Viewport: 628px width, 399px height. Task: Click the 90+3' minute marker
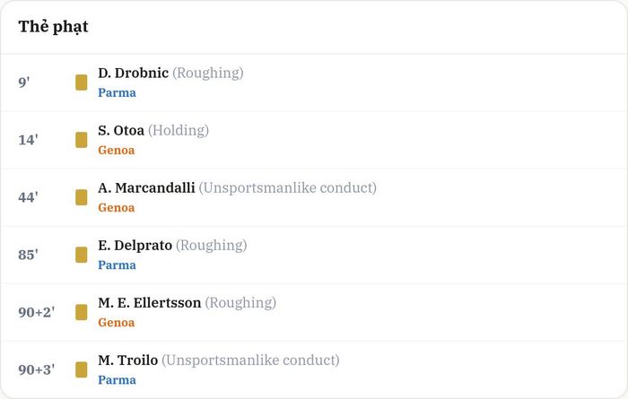[x=37, y=369]
